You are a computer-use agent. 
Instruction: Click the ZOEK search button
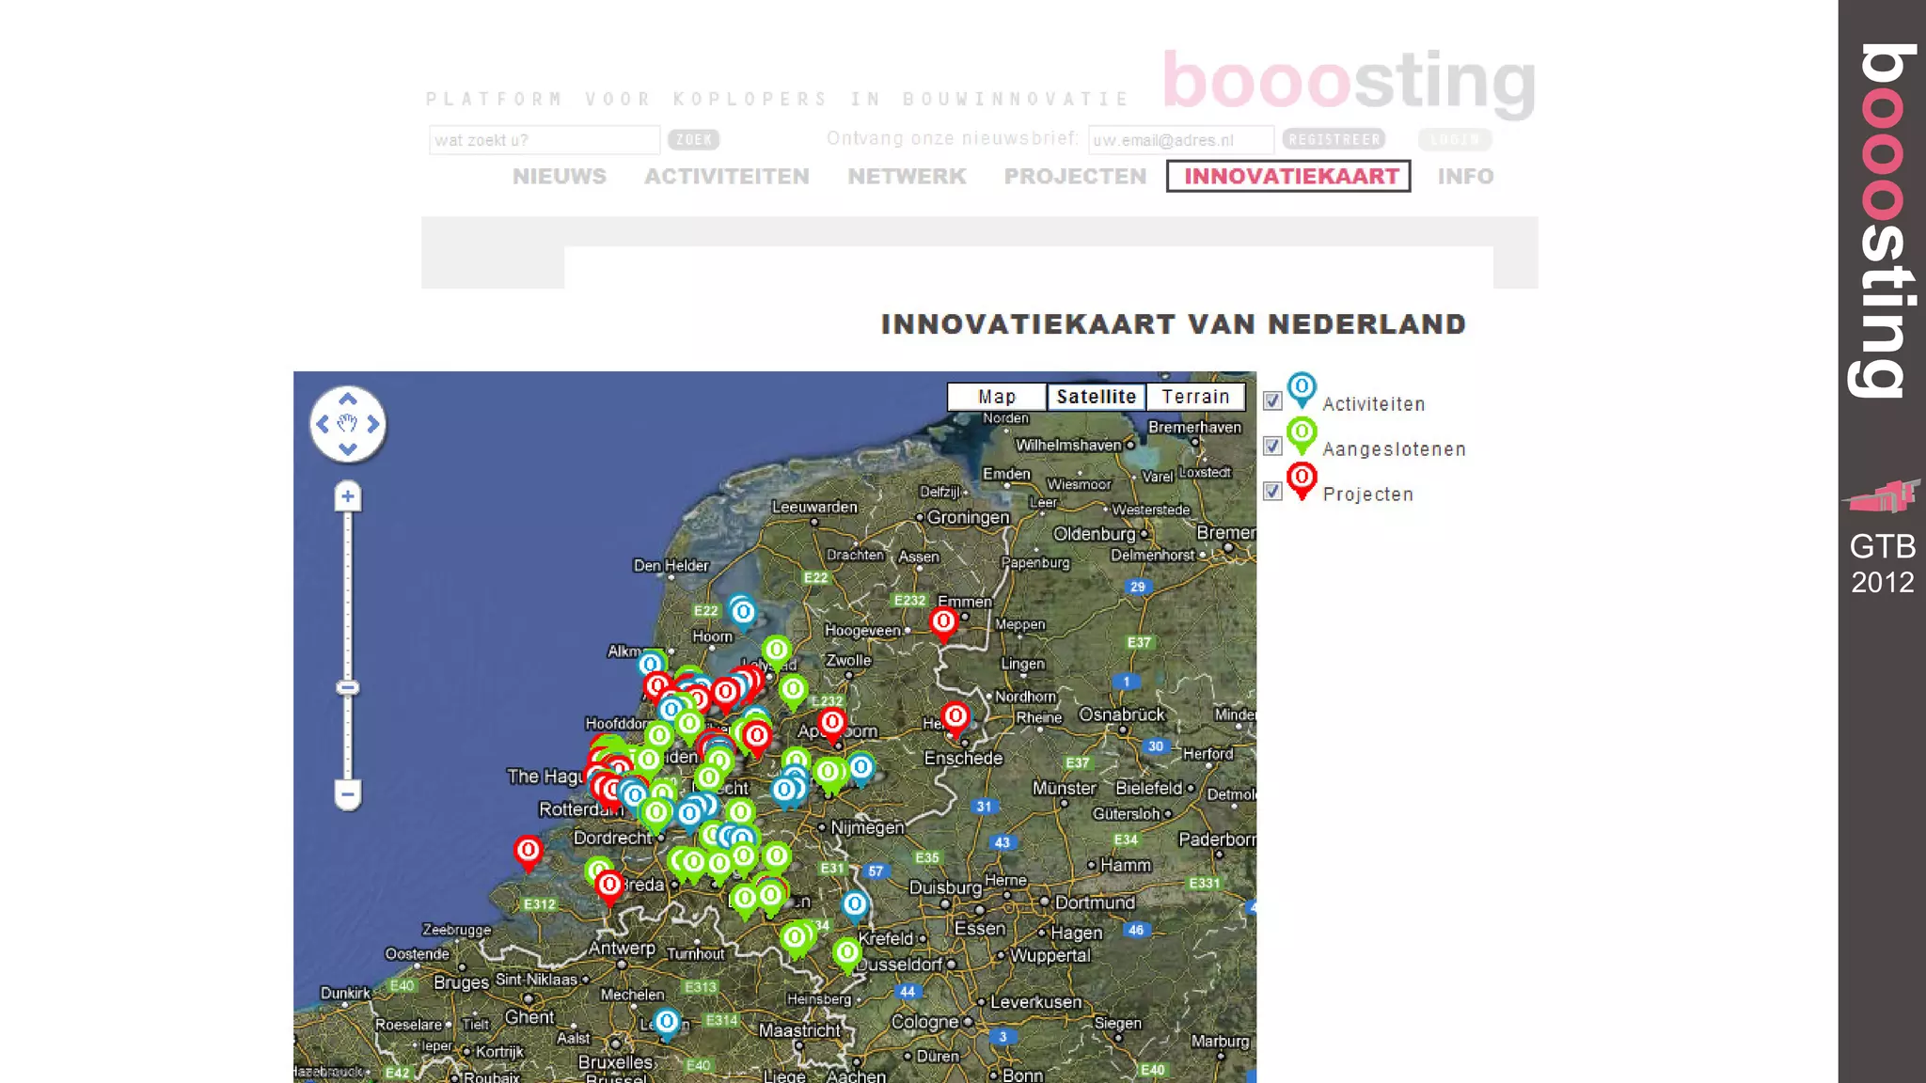pyautogui.click(x=694, y=140)
